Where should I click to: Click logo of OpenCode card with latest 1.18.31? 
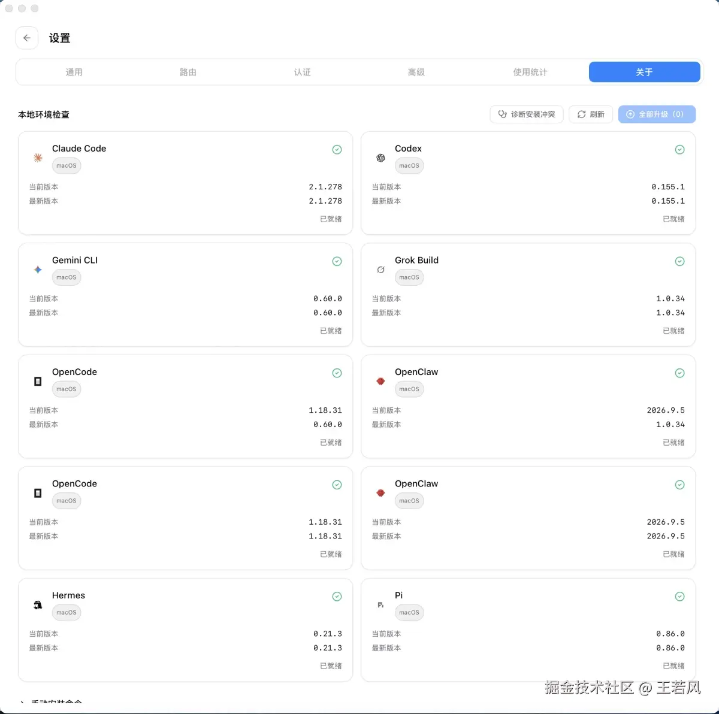tap(38, 493)
